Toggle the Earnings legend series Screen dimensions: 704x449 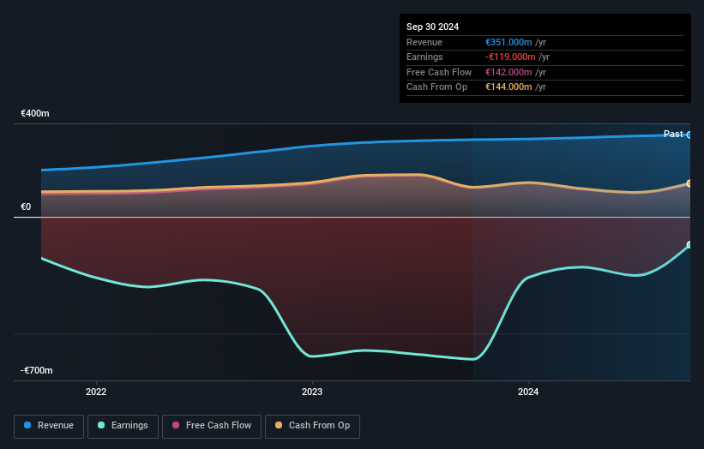123,426
